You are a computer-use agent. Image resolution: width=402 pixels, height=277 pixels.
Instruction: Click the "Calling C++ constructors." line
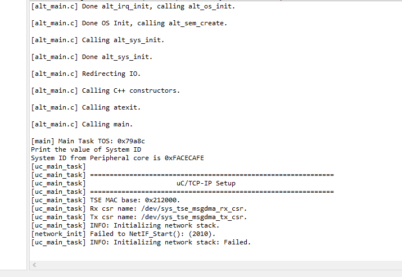tap(106, 90)
